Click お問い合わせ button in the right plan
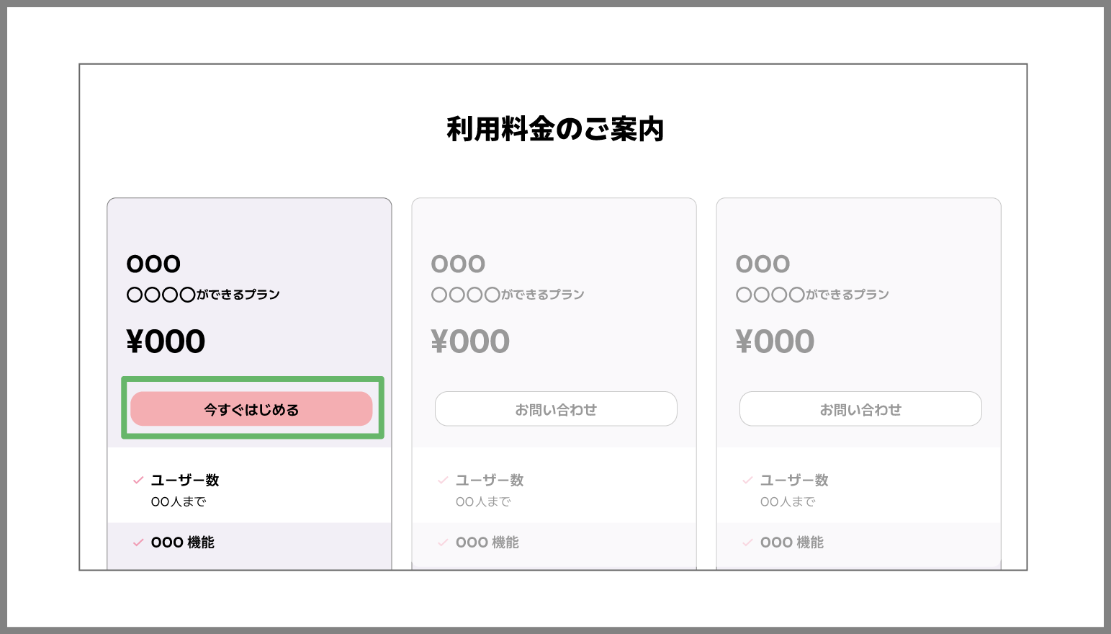 pos(860,409)
